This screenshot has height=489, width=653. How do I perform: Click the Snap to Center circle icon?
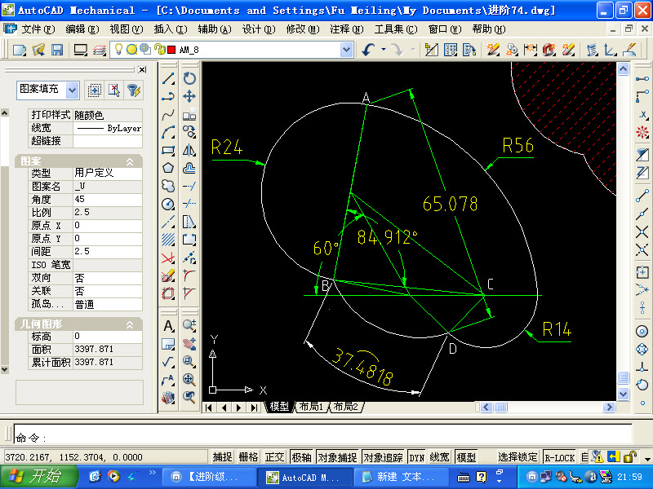tap(642, 331)
